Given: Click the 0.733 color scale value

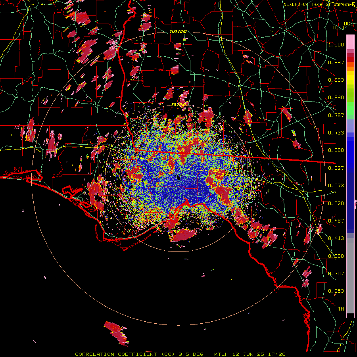Looking at the screenshot, I should pyautogui.click(x=336, y=133).
